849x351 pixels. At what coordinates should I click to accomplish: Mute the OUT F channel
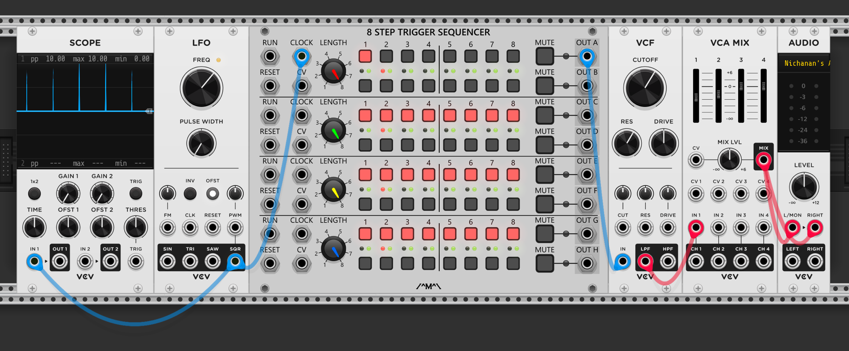coord(545,204)
